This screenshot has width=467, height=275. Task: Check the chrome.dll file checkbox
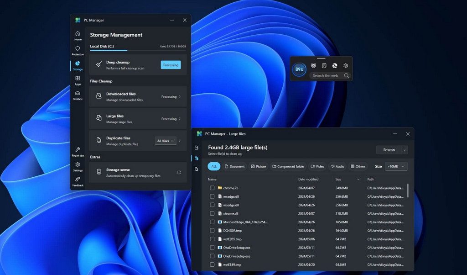[212, 213]
